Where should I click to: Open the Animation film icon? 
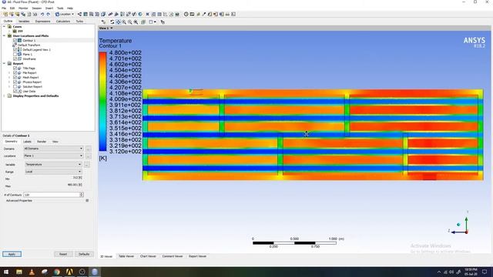[x=192, y=14]
